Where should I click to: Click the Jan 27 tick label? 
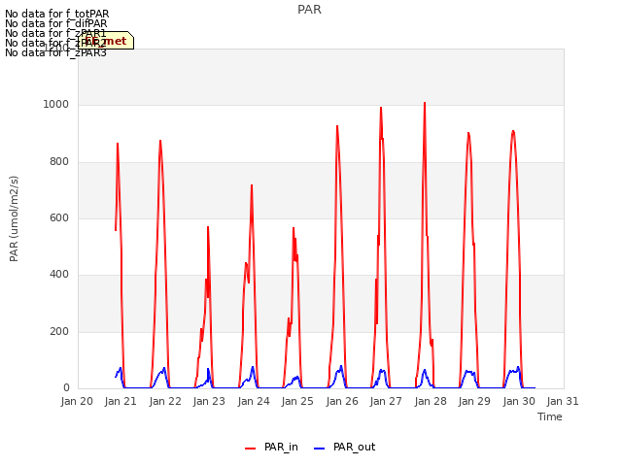[x=386, y=401]
